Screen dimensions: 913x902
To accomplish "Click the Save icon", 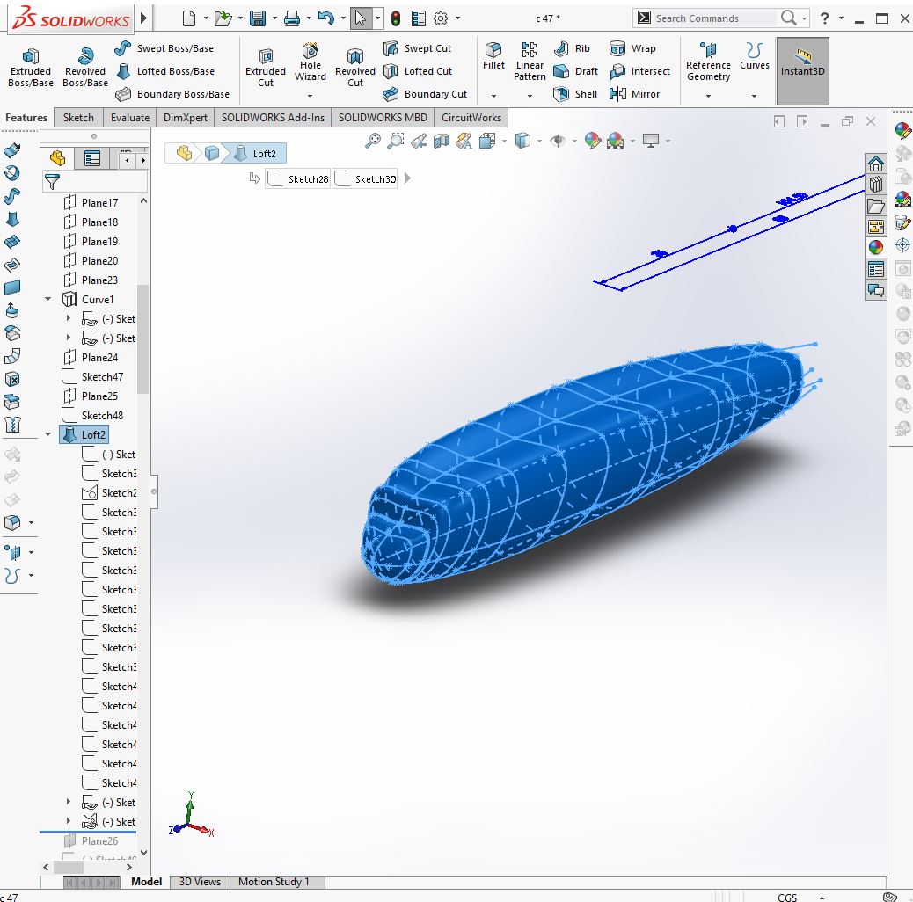I will (258, 18).
